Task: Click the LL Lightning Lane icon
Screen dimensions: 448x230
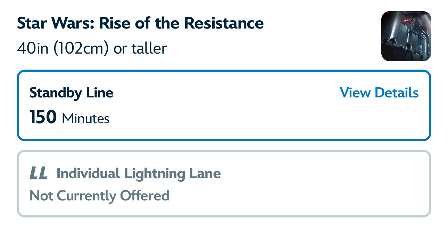Action: (x=38, y=173)
